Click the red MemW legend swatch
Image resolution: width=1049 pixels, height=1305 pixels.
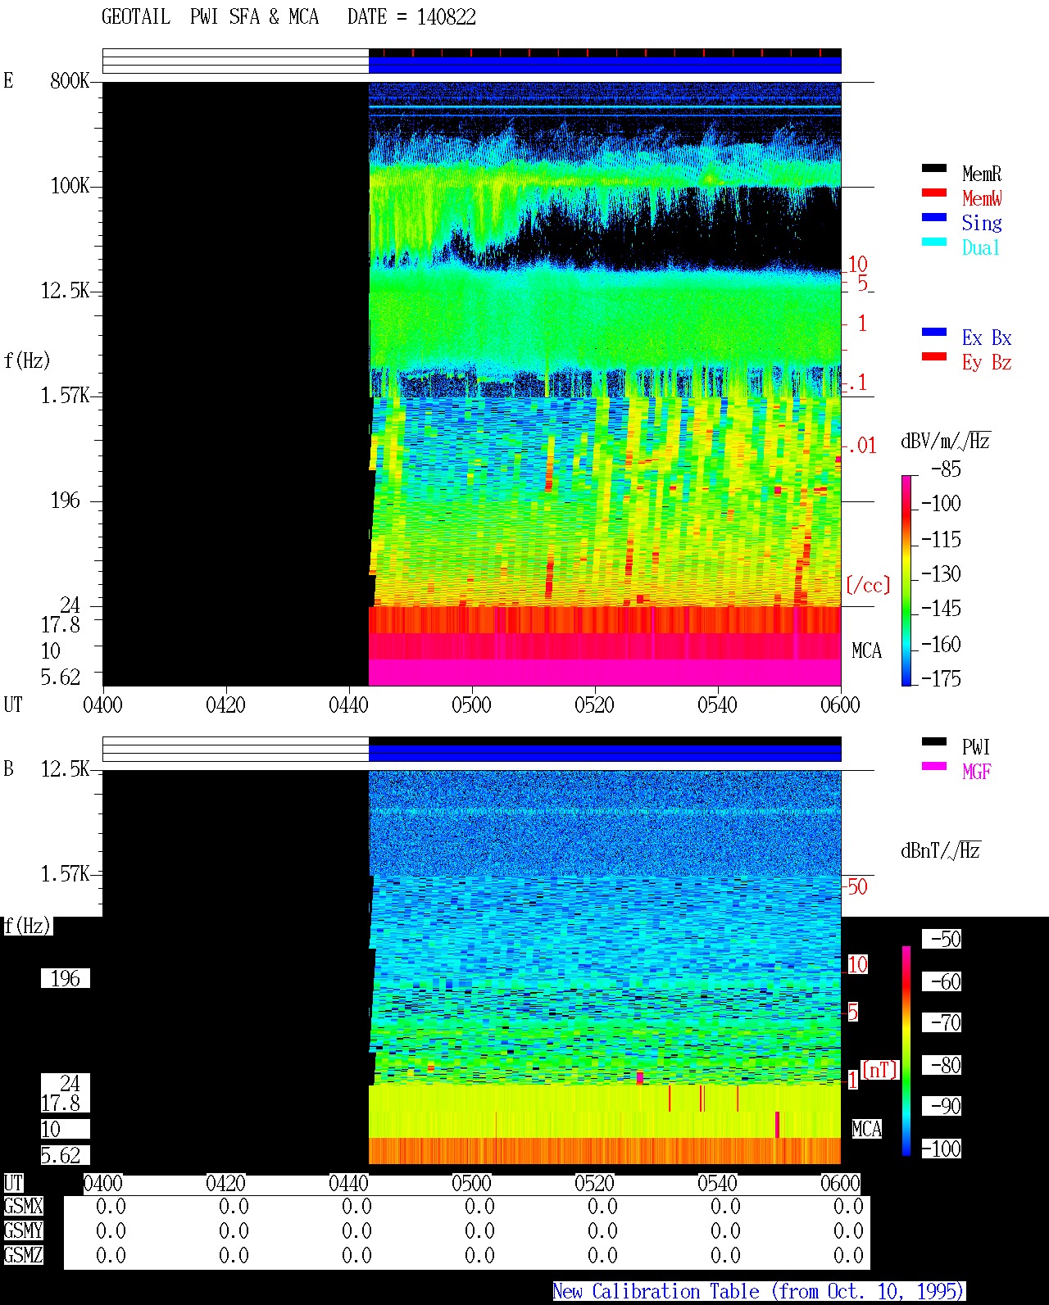933,193
